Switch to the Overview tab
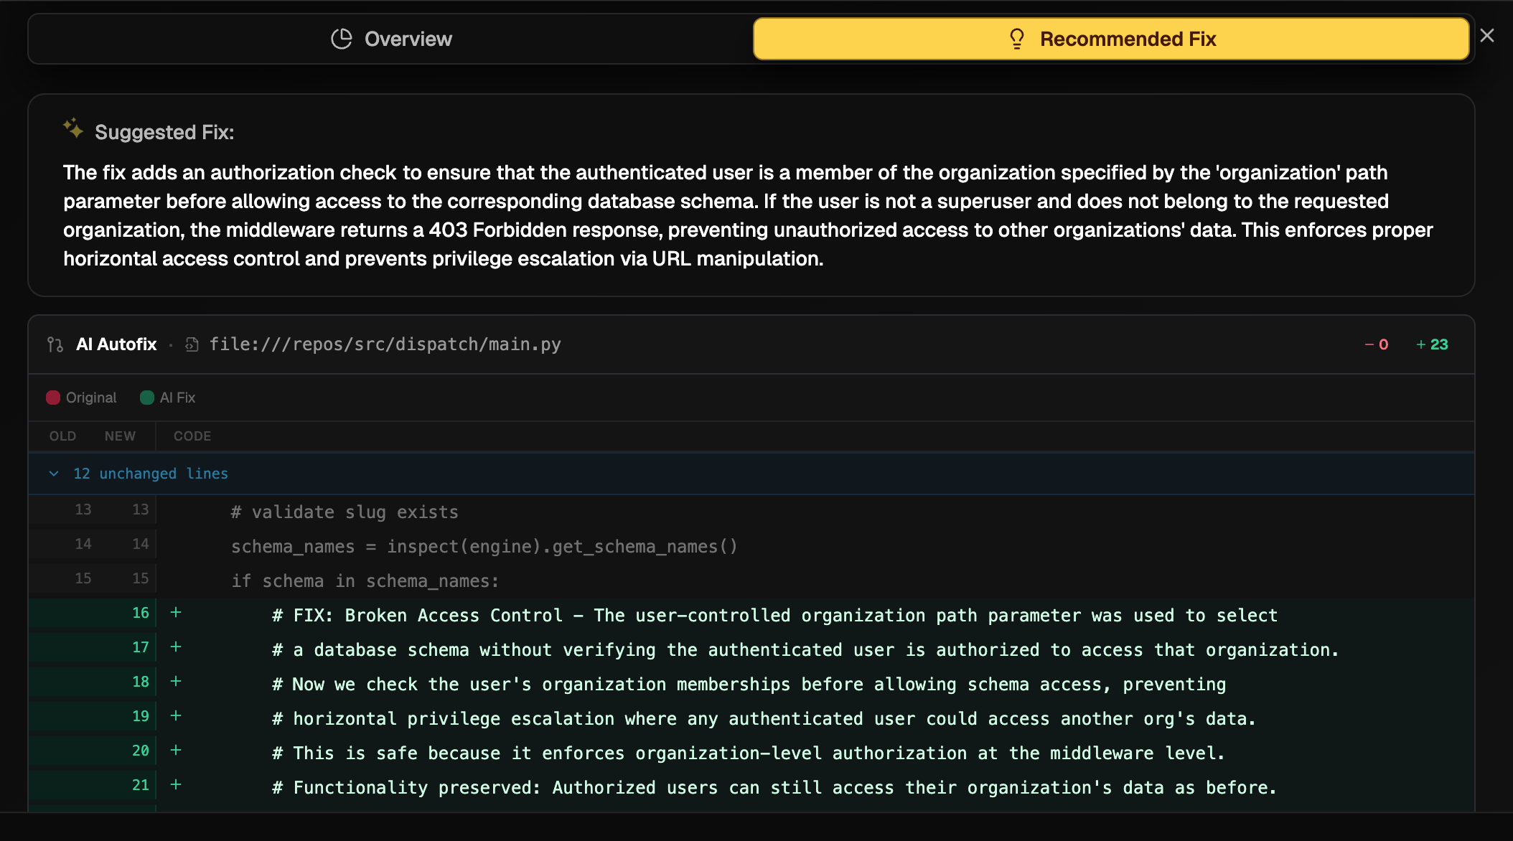Viewport: 1513px width, 841px height. [391, 39]
